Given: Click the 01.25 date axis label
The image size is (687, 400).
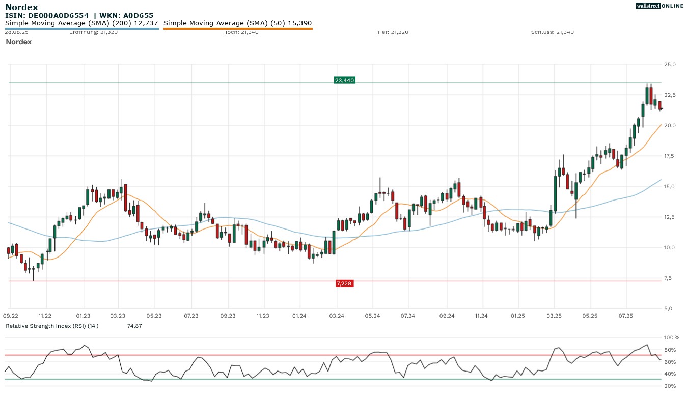Looking at the screenshot, I should click(518, 316).
